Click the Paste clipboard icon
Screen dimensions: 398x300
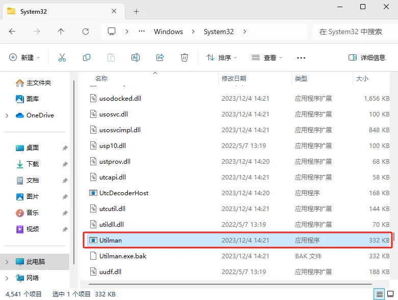pyautogui.click(x=111, y=57)
